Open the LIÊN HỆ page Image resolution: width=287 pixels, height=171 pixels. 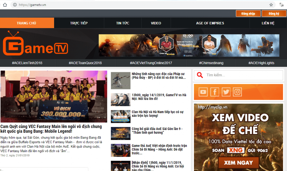(x=268, y=23)
